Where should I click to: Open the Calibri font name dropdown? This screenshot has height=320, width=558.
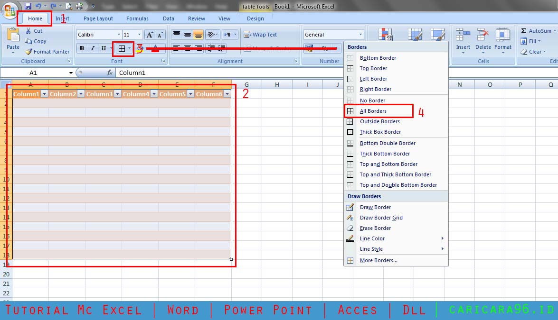click(x=120, y=34)
